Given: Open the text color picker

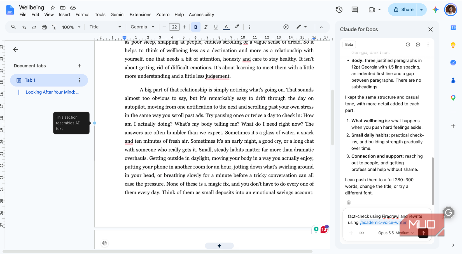Looking at the screenshot, I should [226, 27].
